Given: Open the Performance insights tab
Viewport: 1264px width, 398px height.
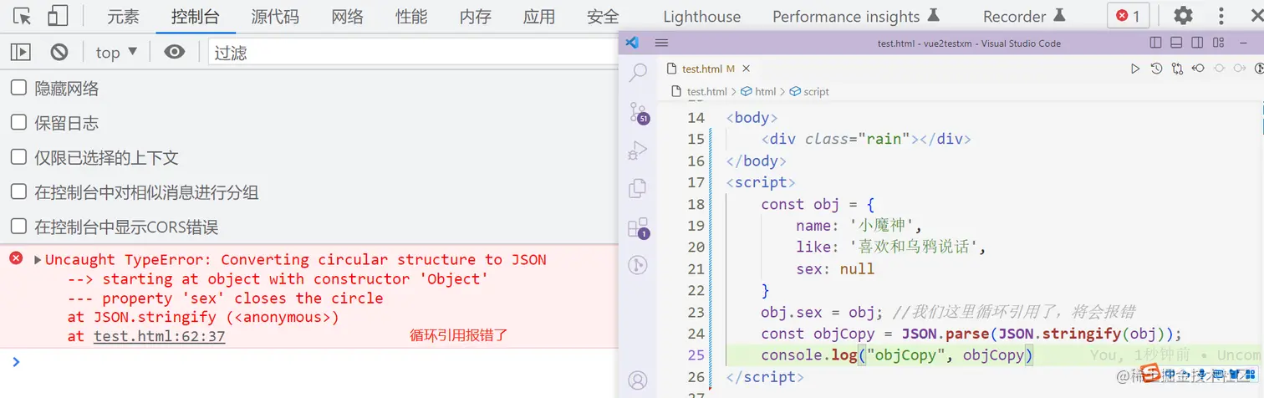Looking at the screenshot, I should (855, 16).
